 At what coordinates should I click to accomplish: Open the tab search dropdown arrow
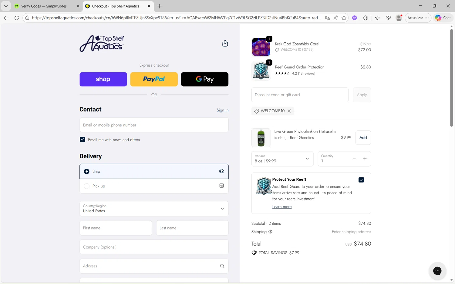click(x=6, y=6)
